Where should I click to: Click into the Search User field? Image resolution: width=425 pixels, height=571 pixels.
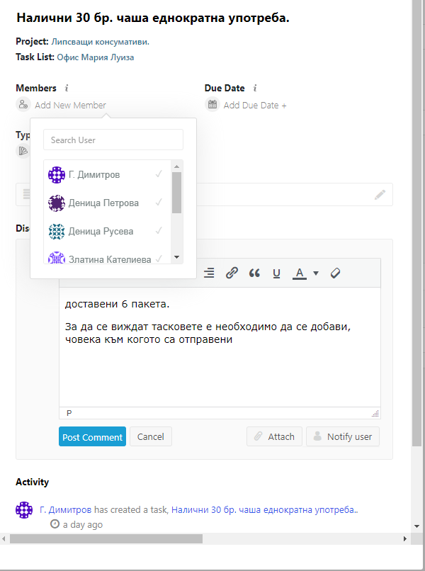point(113,140)
